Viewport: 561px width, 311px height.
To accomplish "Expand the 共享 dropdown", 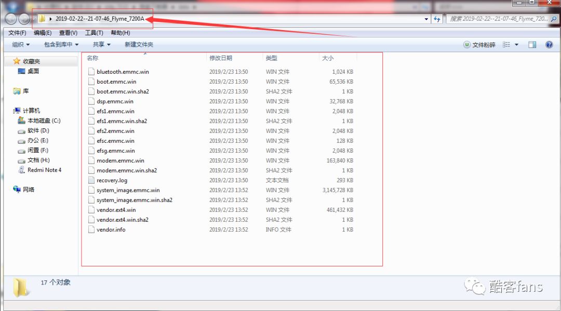I will pos(102,45).
